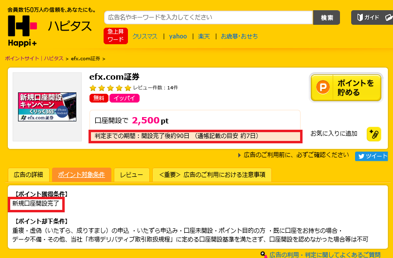Click the Twitter bird tweet button
393x258 pixels.
tap(371, 156)
